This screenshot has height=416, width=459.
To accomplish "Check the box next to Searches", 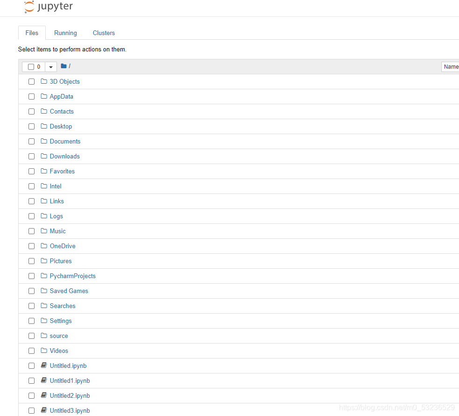I will [x=32, y=306].
